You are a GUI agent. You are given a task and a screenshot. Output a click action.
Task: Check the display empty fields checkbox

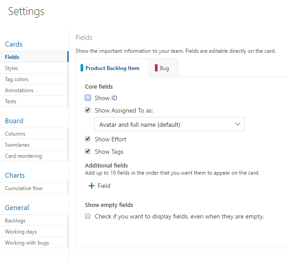(x=88, y=216)
